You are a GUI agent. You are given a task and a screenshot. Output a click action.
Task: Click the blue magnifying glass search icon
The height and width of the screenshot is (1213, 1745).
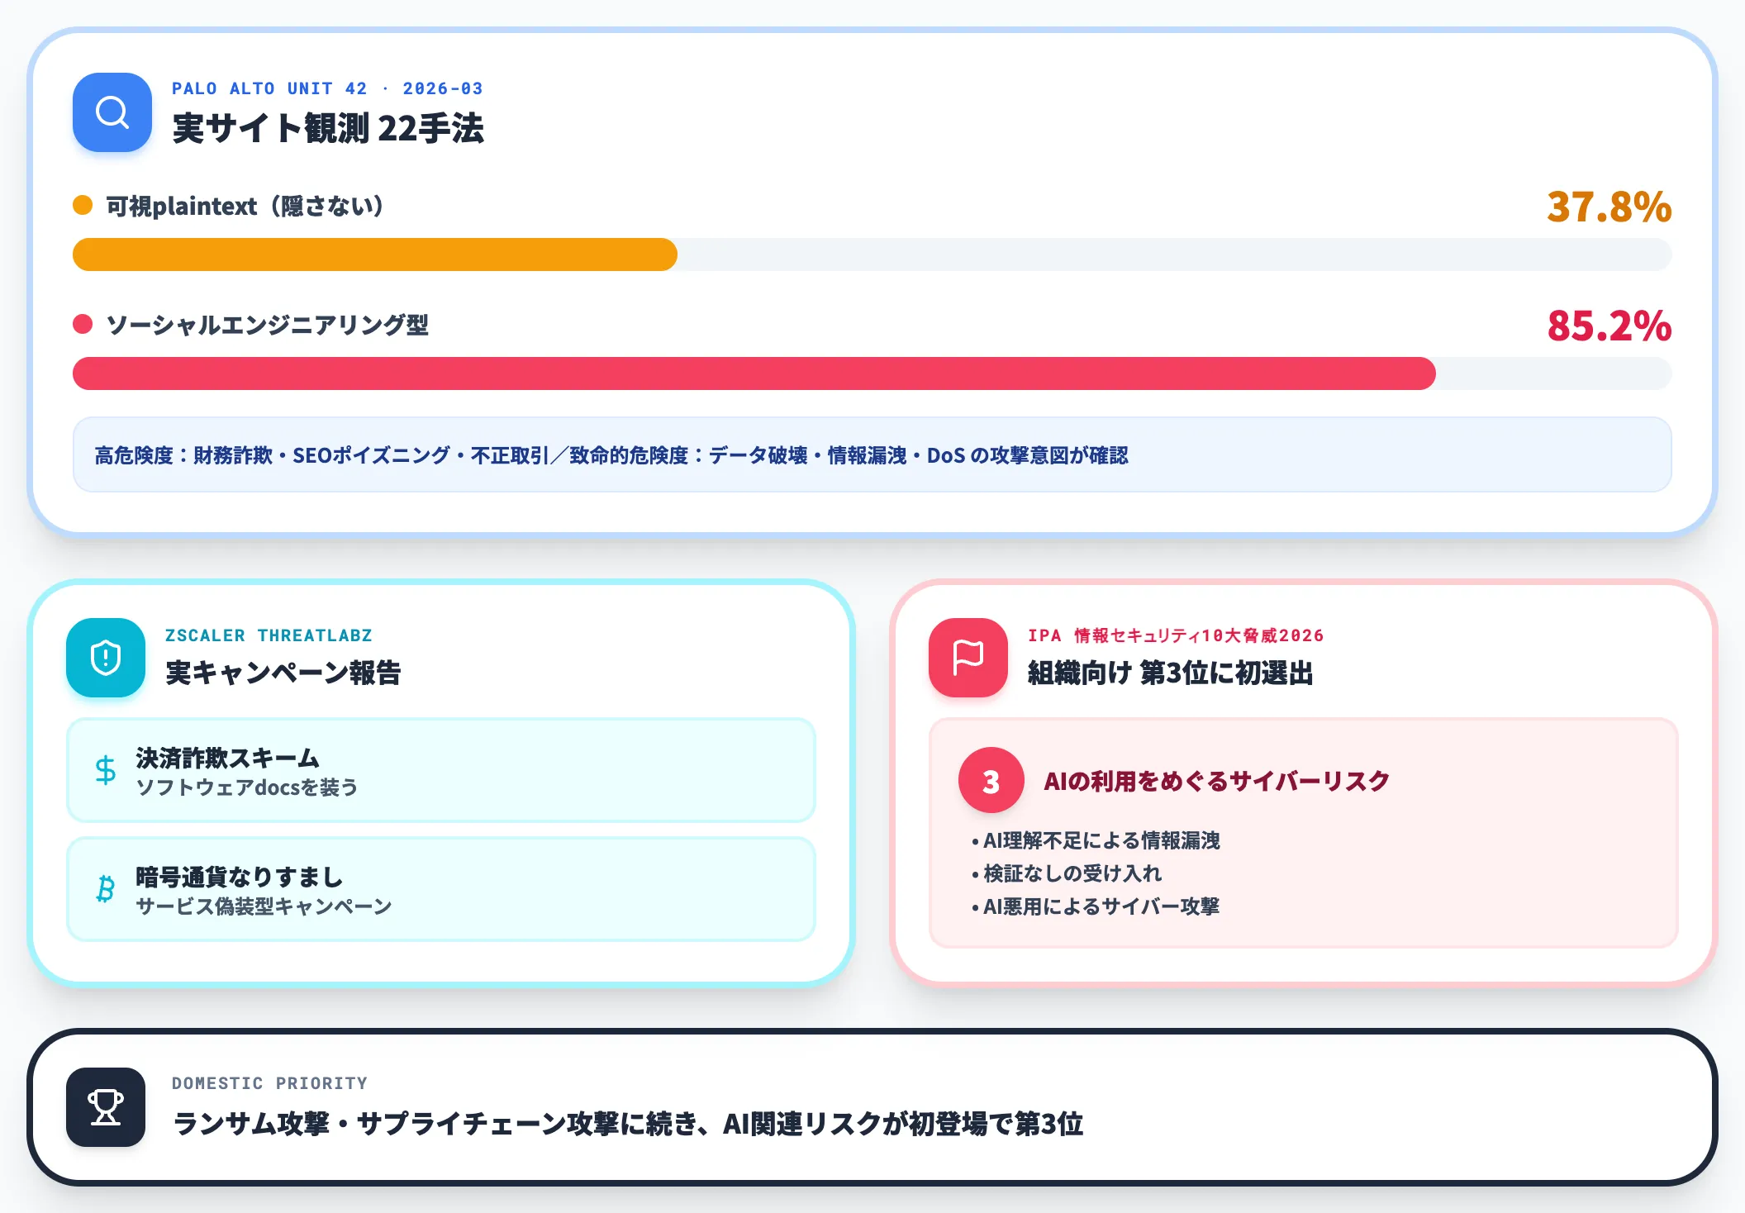point(112,112)
